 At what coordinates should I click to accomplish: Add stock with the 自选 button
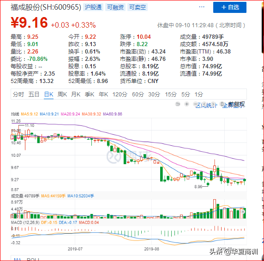tap(230, 7)
